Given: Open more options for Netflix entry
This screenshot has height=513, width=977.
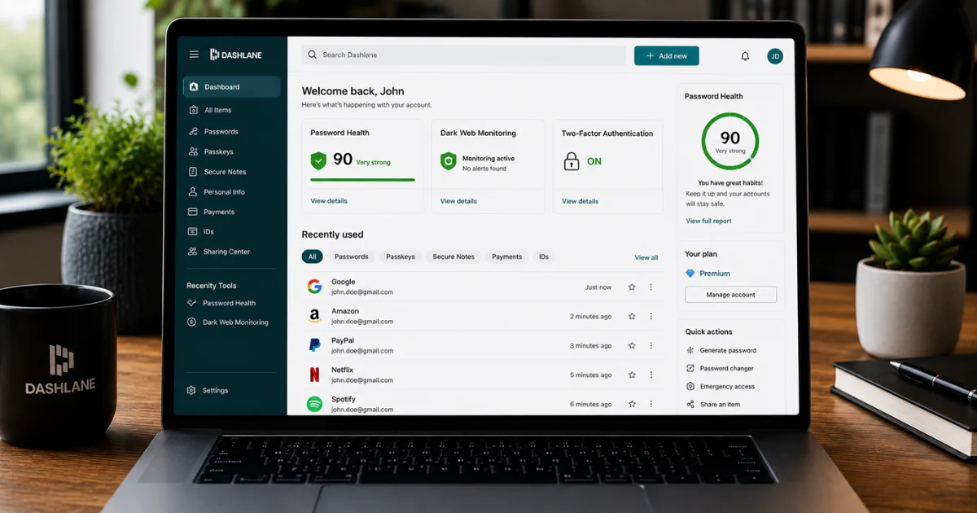Looking at the screenshot, I should [x=651, y=375].
